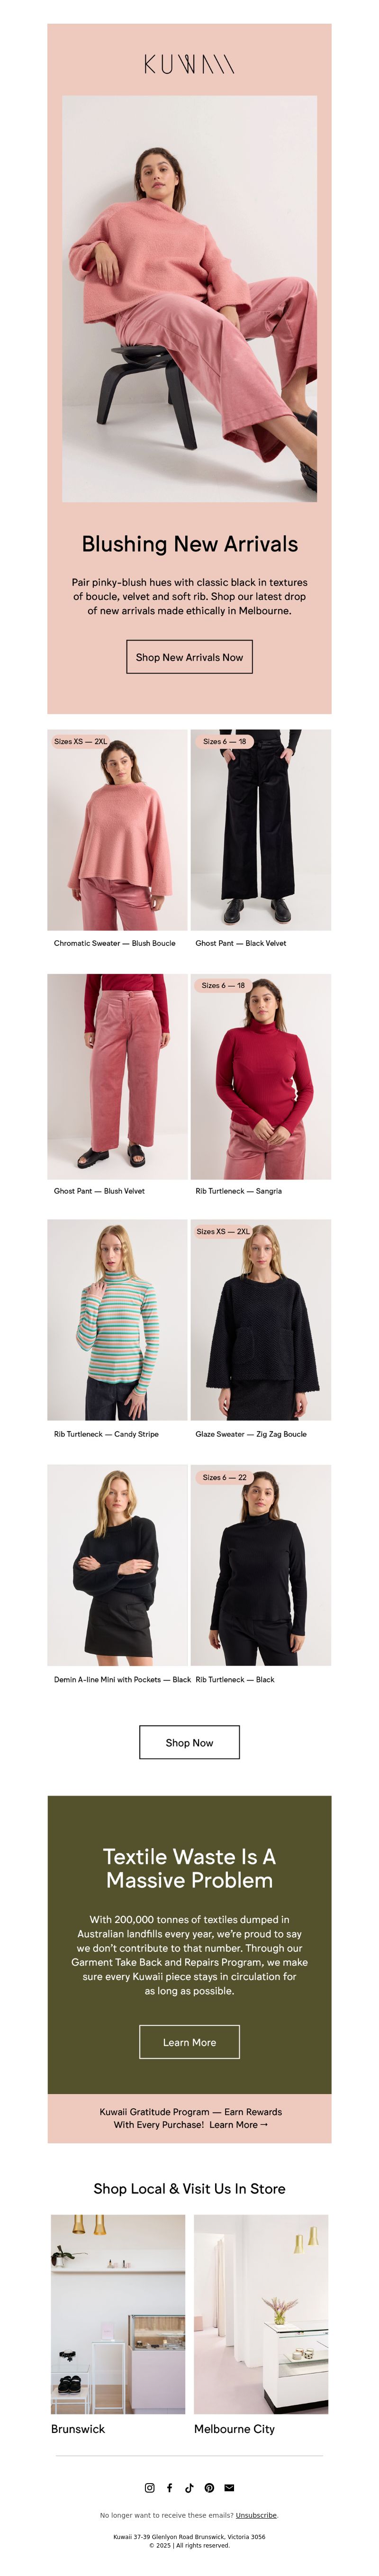This screenshot has height=2576, width=379.
Task: Open the Demin A-line Mini product image
Action: [117, 1565]
